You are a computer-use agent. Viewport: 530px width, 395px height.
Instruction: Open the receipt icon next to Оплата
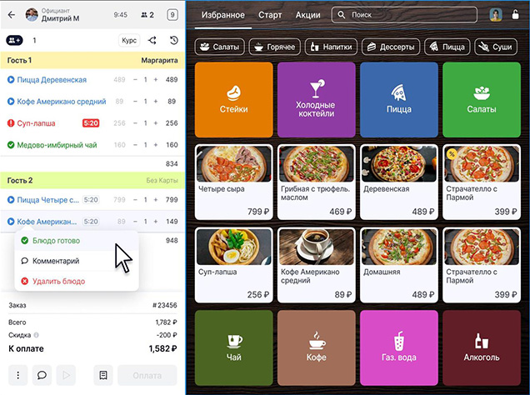point(104,376)
